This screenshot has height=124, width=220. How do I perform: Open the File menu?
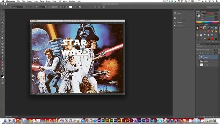[18, 1]
